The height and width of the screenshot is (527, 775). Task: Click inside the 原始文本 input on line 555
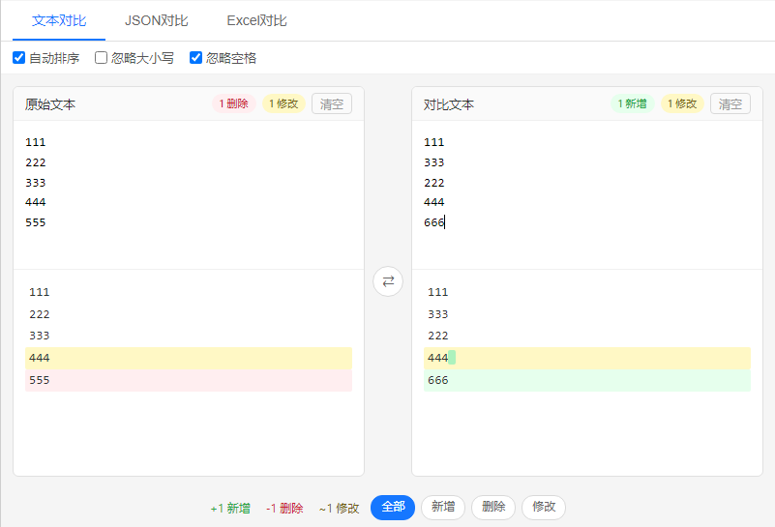point(36,222)
